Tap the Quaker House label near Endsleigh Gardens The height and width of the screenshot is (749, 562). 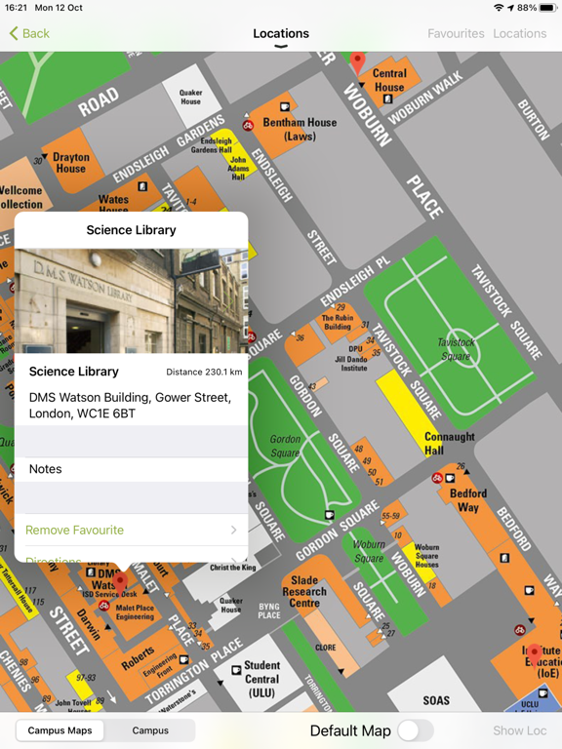[190, 97]
